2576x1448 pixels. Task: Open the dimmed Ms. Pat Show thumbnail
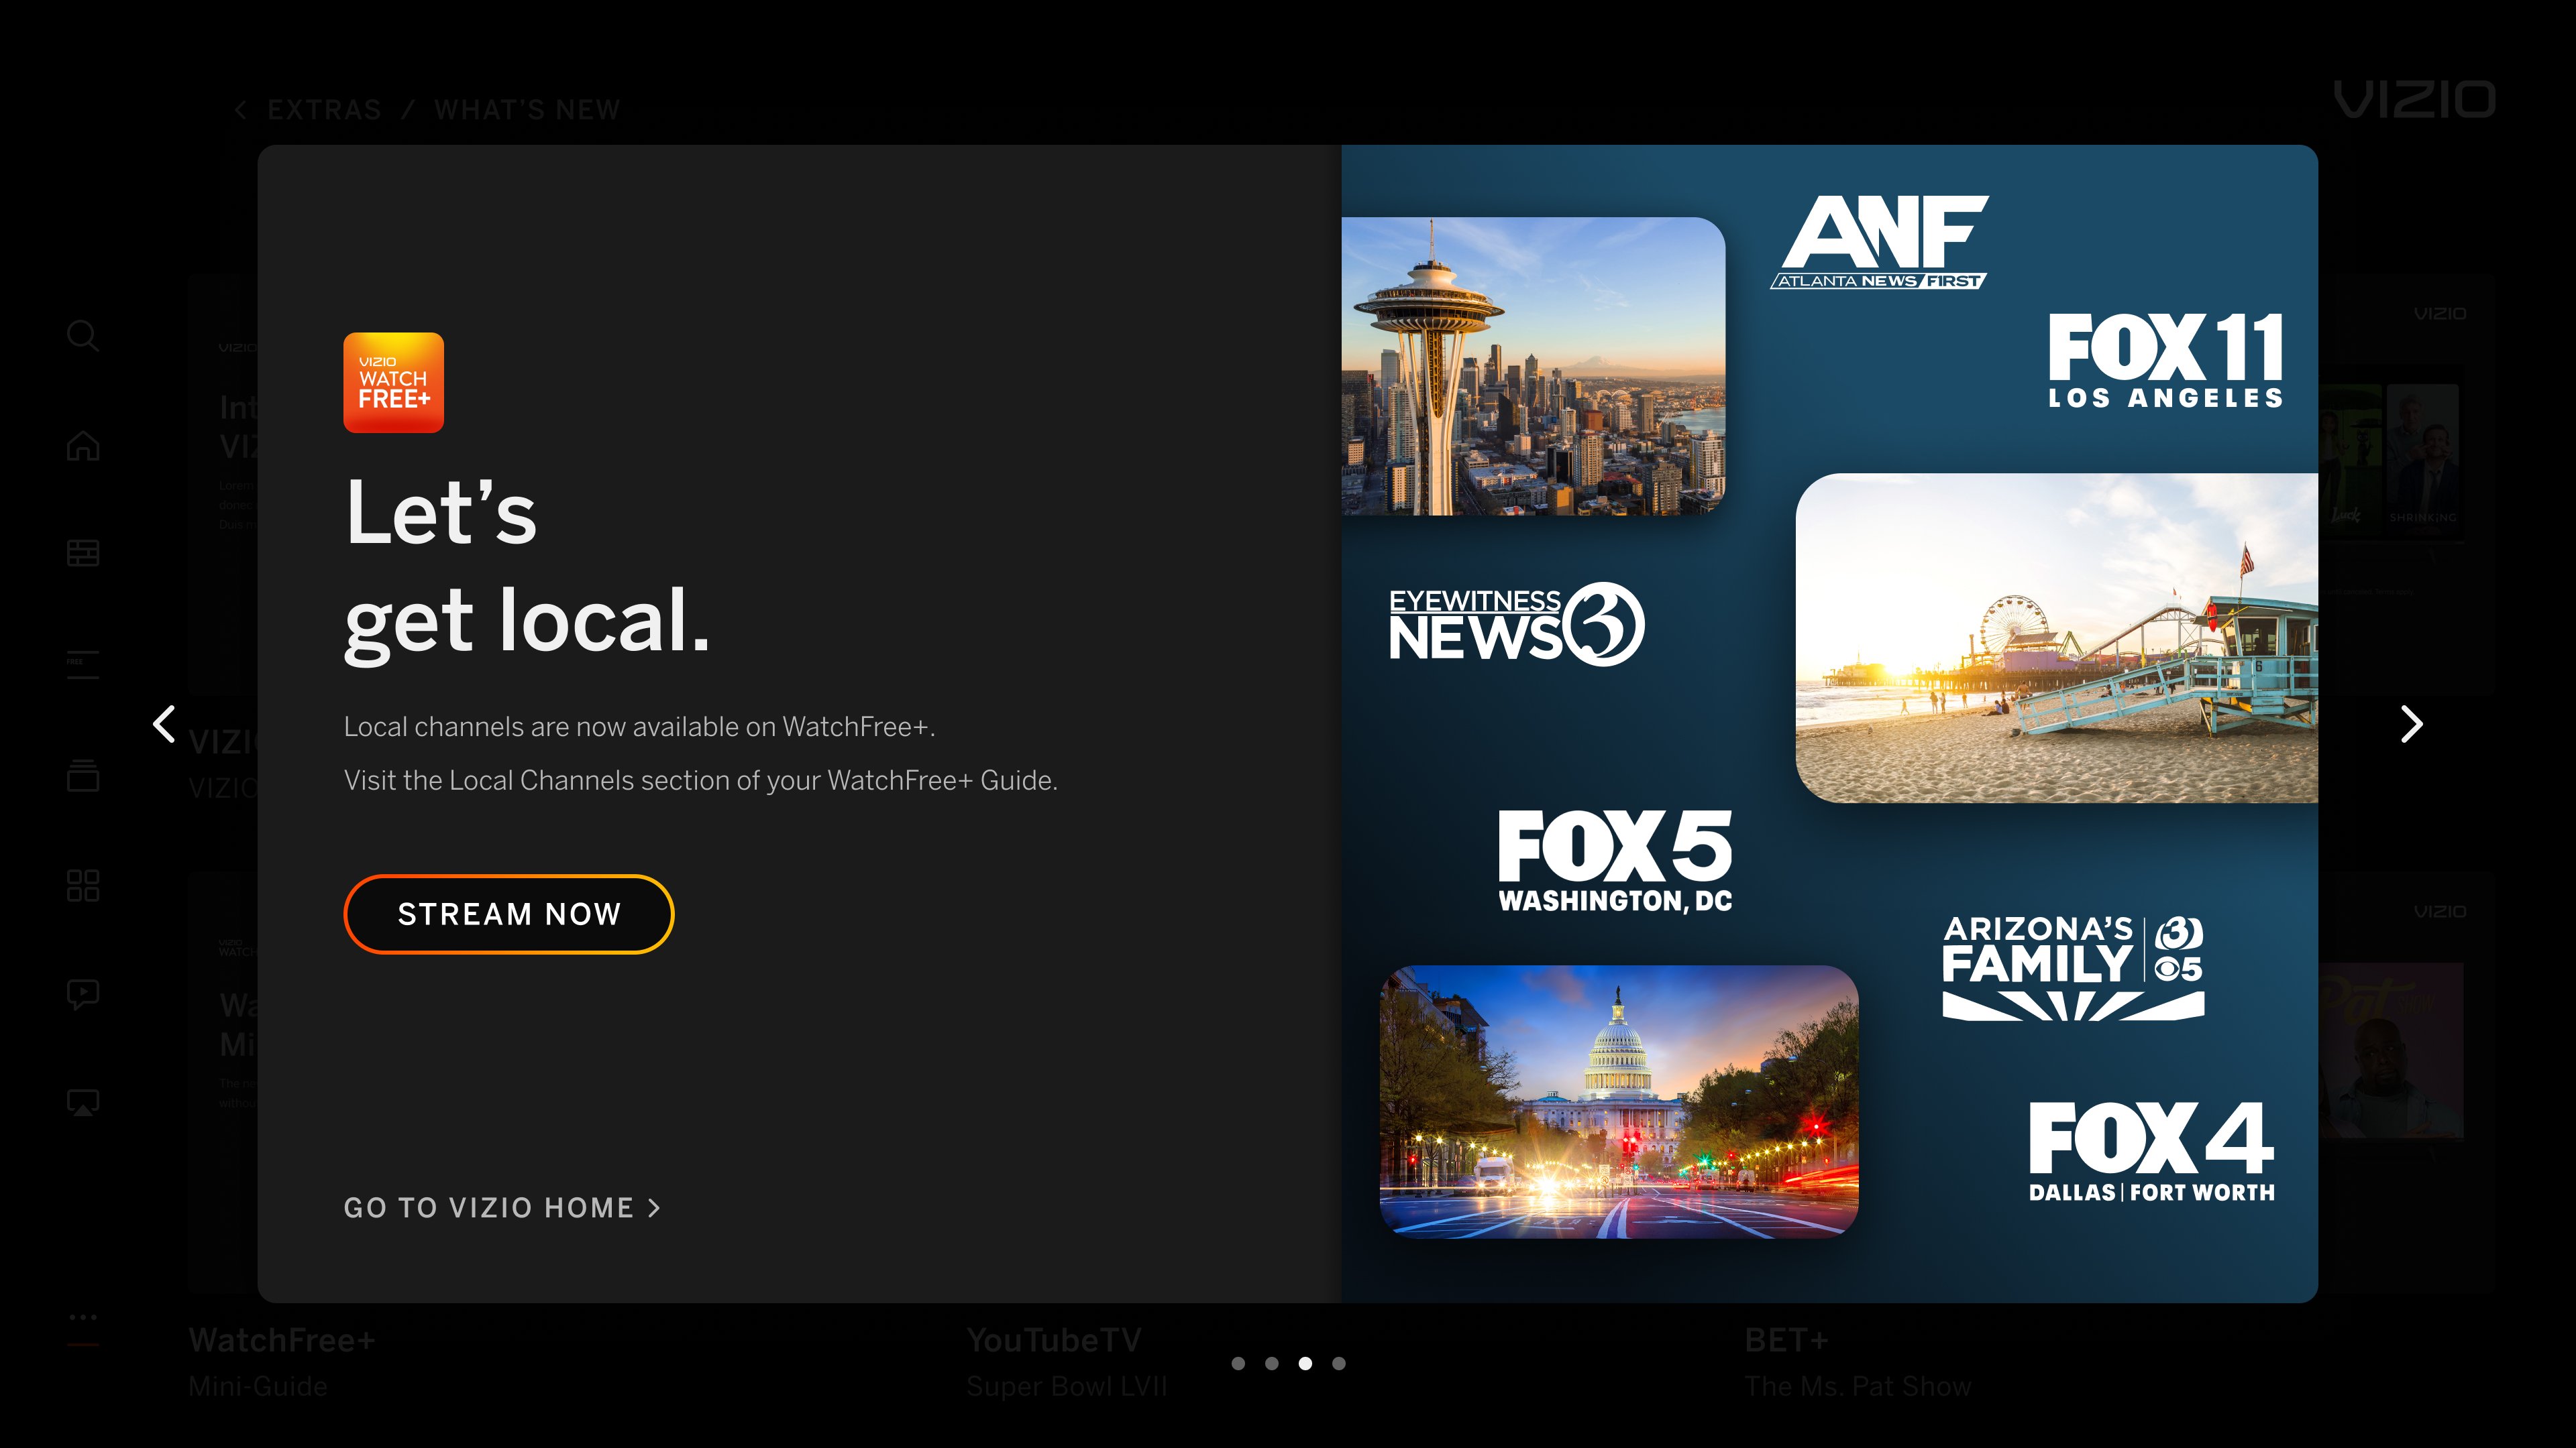[2391, 1051]
